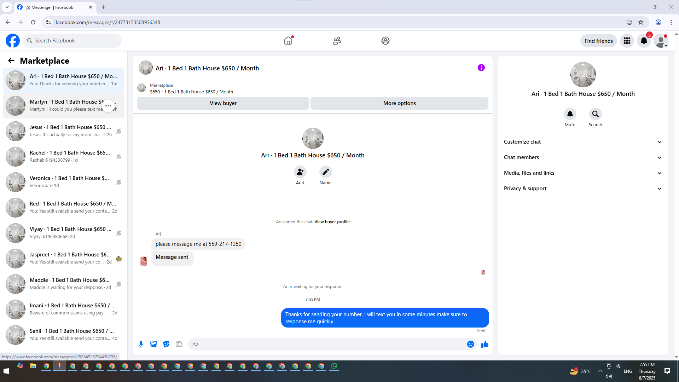Click Find friends button
679x382 pixels.
(x=599, y=41)
